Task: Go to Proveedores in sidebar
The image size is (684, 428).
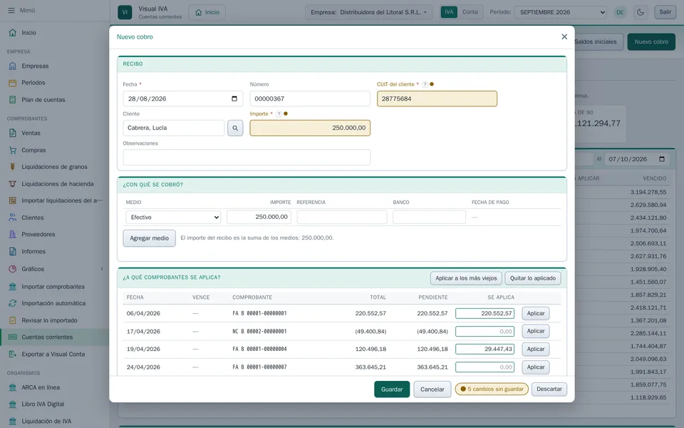Action: pyautogui.click(x=38, y=235)
